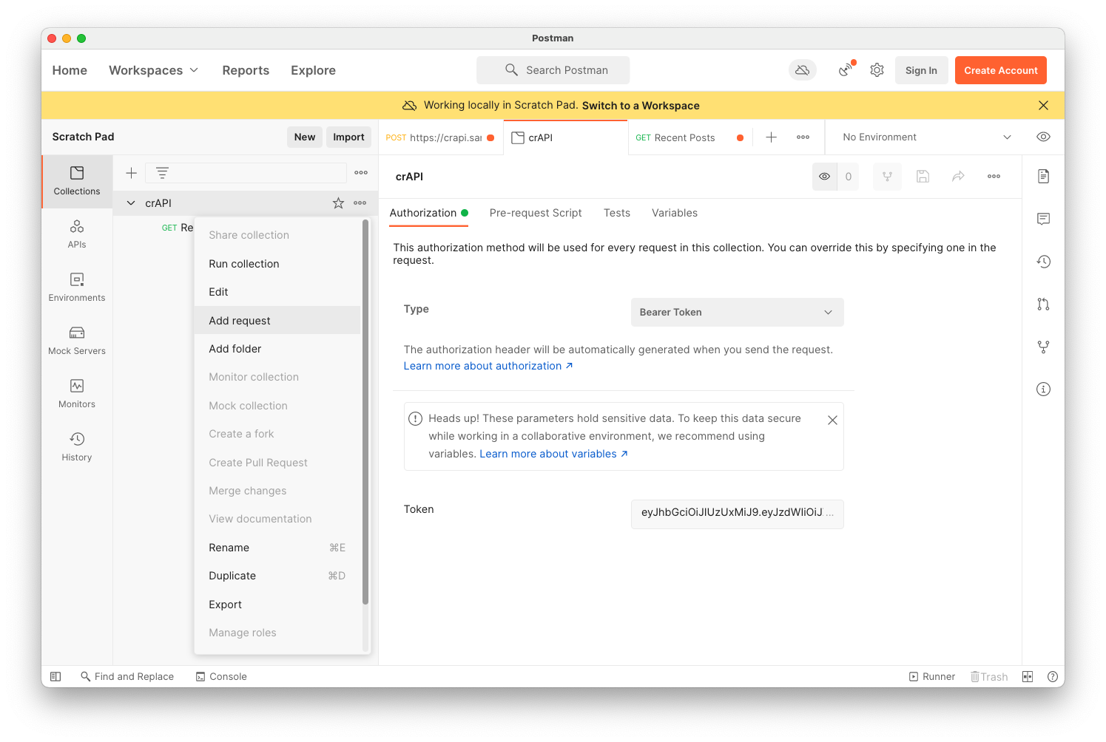
Task: Select Rename in the context menu
Action: tap(277, 548)
